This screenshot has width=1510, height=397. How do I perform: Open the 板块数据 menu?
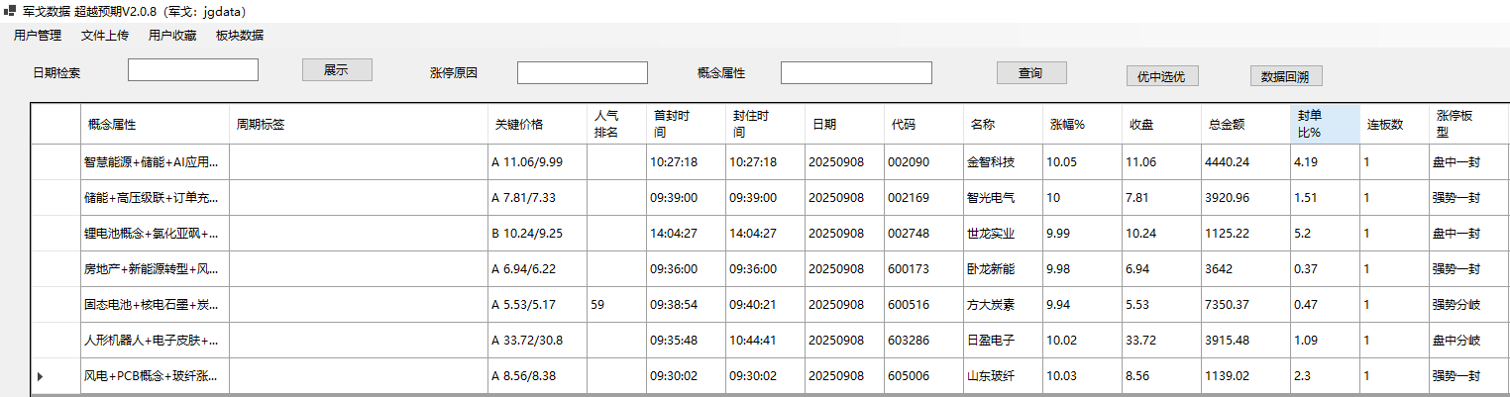240,36
